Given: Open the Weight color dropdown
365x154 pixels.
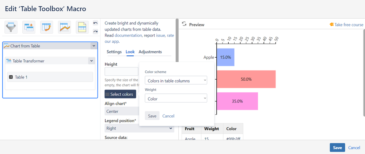Looking at the screenshot, I should (x=176, y=99).
